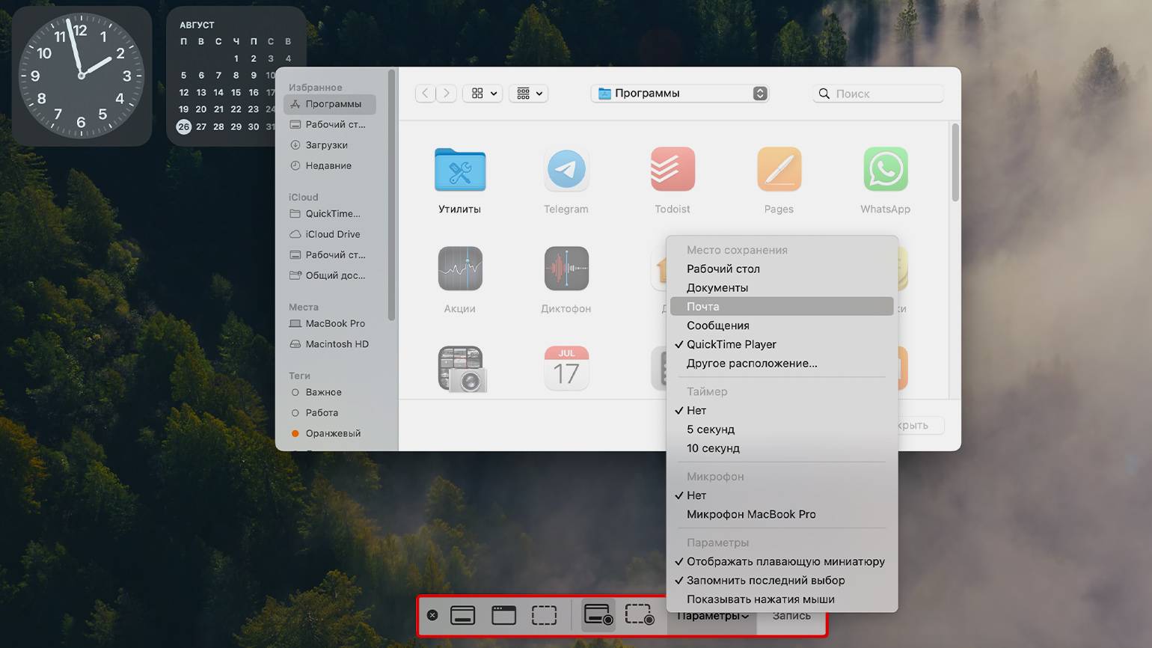Click date 26 in calendar widget
Screen dimensions: 1152x648
(x=184, y=126)
